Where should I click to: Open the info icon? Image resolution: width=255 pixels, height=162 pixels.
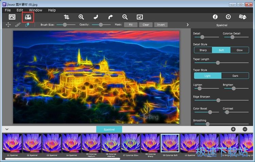coord(215,17)
